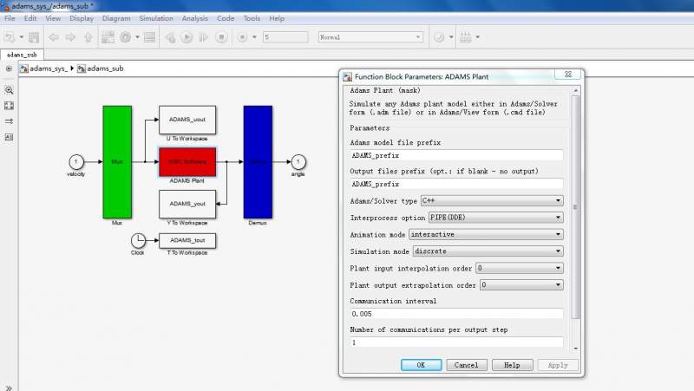Click the Adams model file prefix field
Viewport: 694px width, 391px height.
pyautogui.click(x=456, y=155)
